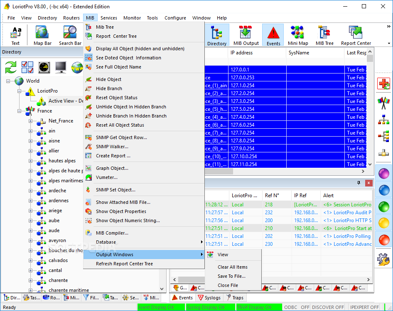
Task: Open the File menu
Action: coord(11,18)
